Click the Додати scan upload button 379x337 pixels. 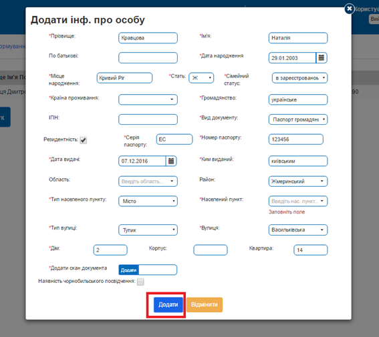coord(129,270)
